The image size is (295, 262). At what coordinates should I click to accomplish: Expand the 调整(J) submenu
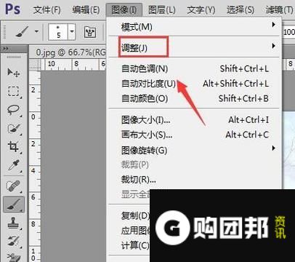pos(194,47)
